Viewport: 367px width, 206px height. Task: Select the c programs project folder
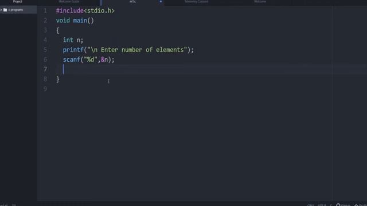pyautogui.click(x=18, y=10)
